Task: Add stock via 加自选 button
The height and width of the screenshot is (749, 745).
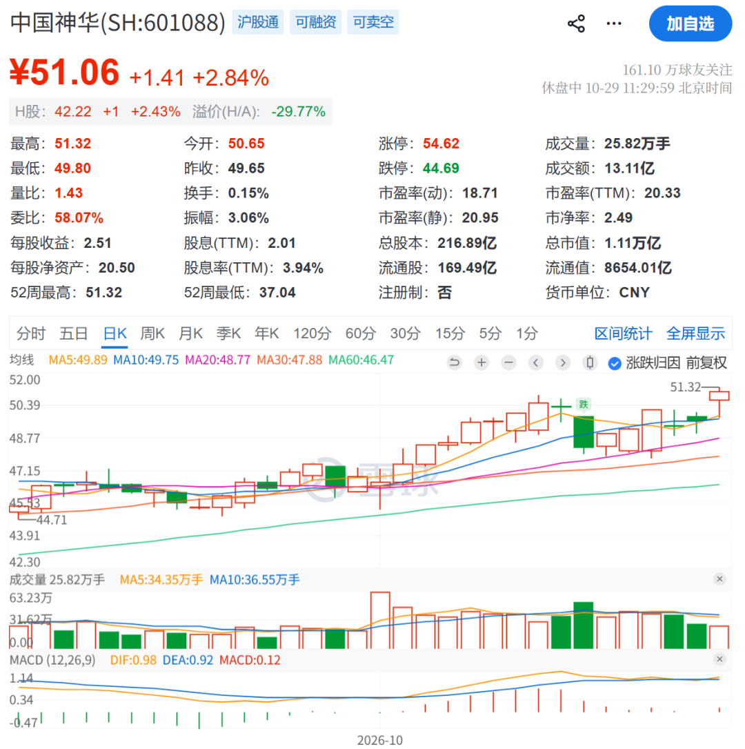Action: coord(690,23)
